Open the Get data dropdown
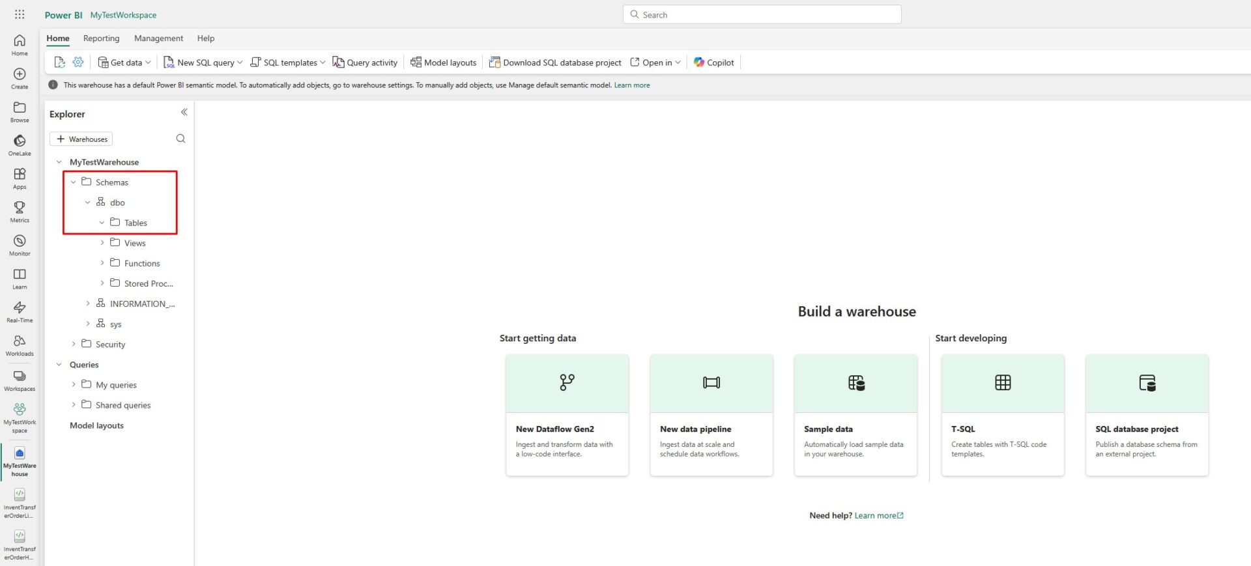This screenshot has width=1251, height=566. [124, 62]
